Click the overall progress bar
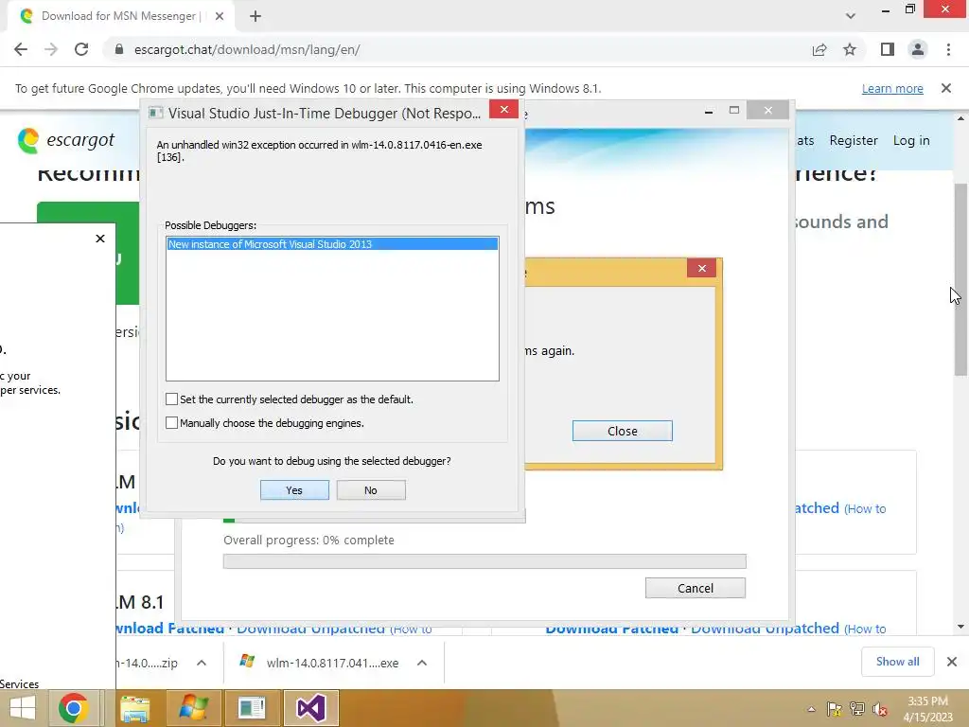This screenshot has height=727, width=969. pyautogui.click(x=484, y=561)
